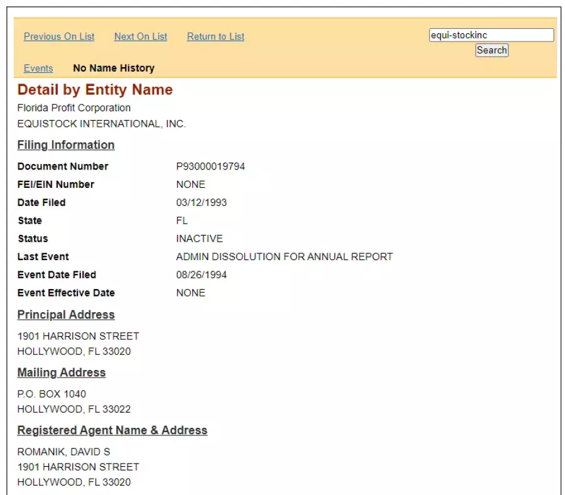The width and height of the screenshot is (565, 495).
Task: Click the Event Effective Date label
Action: click(x=66, y=293)
